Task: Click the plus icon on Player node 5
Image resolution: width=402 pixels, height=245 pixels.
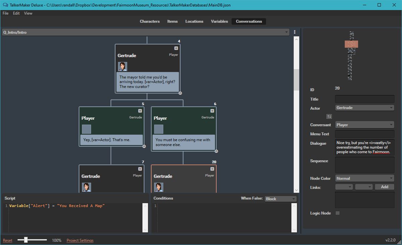Action: click(x=139, y=111)
